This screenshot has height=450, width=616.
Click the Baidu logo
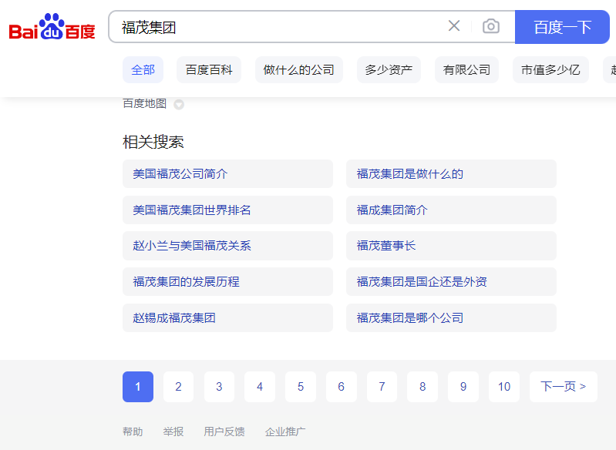(x=52, y=27)
